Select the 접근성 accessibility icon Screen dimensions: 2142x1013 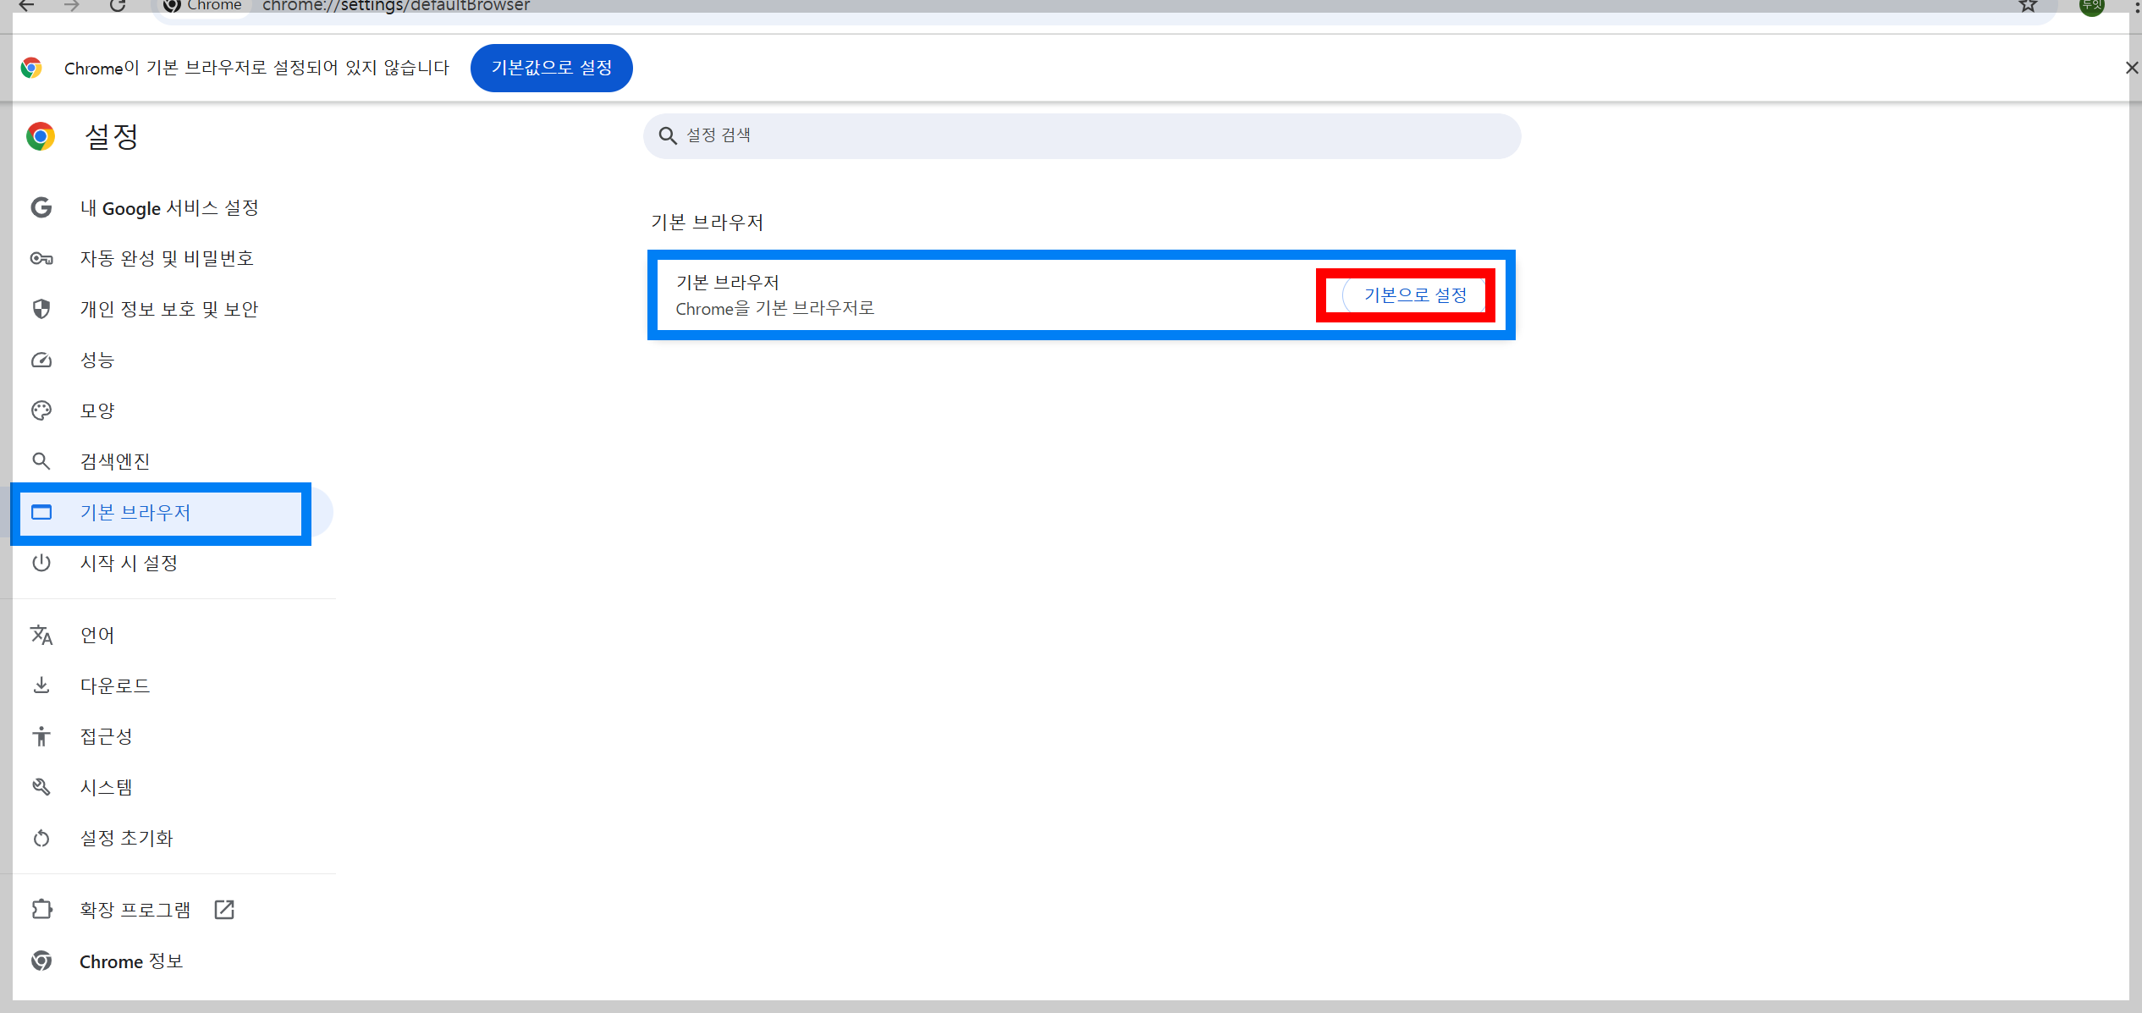tap(41, 736)
